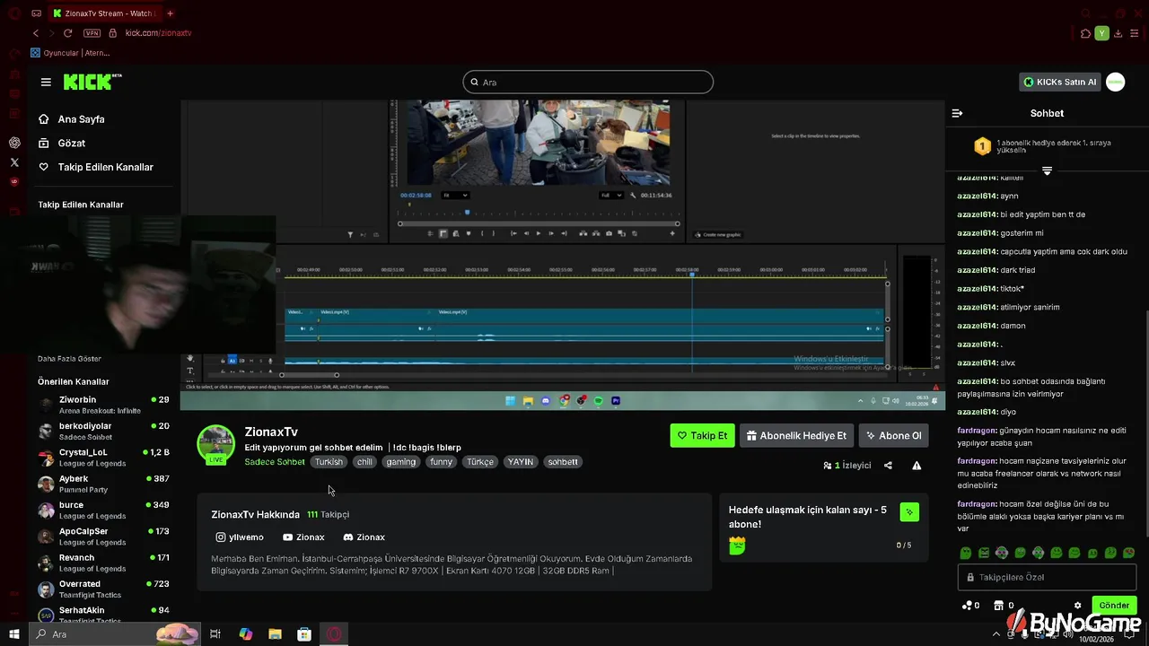Open the ZionaxTv channel avatar
This screenshot has height=646, width=1149.
point(216,443)
